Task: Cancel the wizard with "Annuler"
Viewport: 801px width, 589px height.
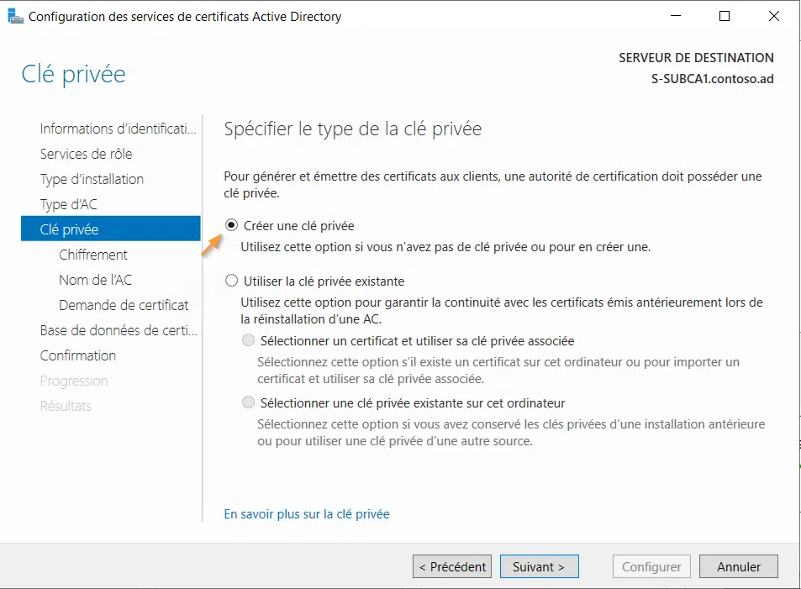Action: (738, 566)
